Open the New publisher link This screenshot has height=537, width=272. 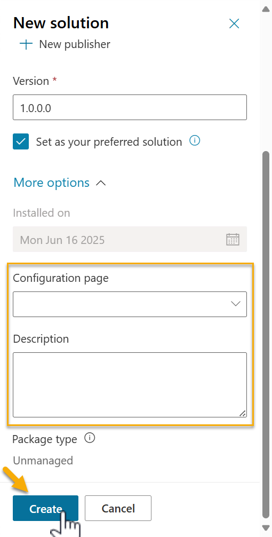(75, 44)
